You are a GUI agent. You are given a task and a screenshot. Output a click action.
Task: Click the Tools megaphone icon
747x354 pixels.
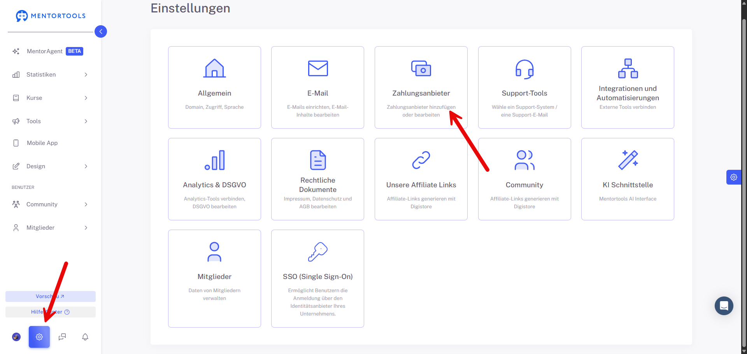(x=16, y=121)
